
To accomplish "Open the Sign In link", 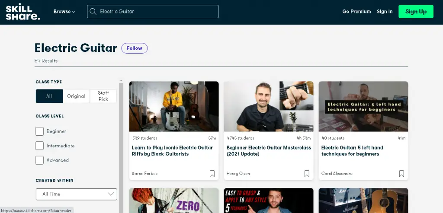I will tap(385, 12).
